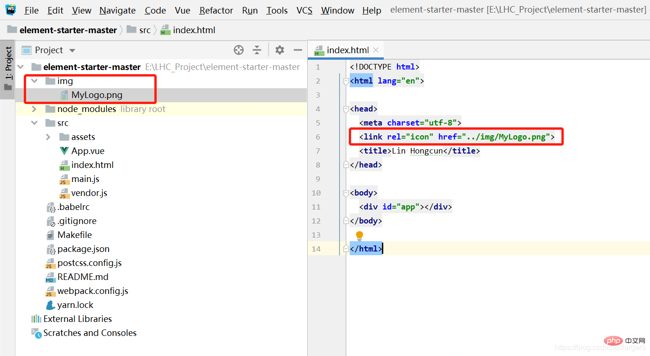Collapse the img folder

tap(34, 81)
